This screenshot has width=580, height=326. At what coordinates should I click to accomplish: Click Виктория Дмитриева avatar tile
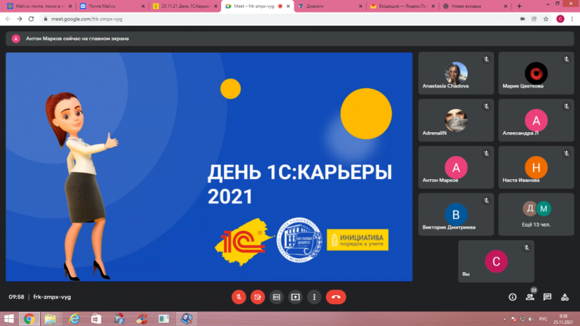coord(455,214)
